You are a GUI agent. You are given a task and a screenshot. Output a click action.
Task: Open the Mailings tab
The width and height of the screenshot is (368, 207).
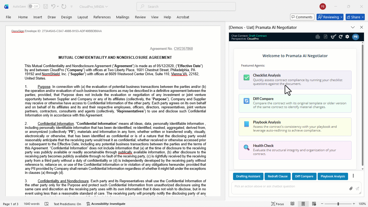123,17
